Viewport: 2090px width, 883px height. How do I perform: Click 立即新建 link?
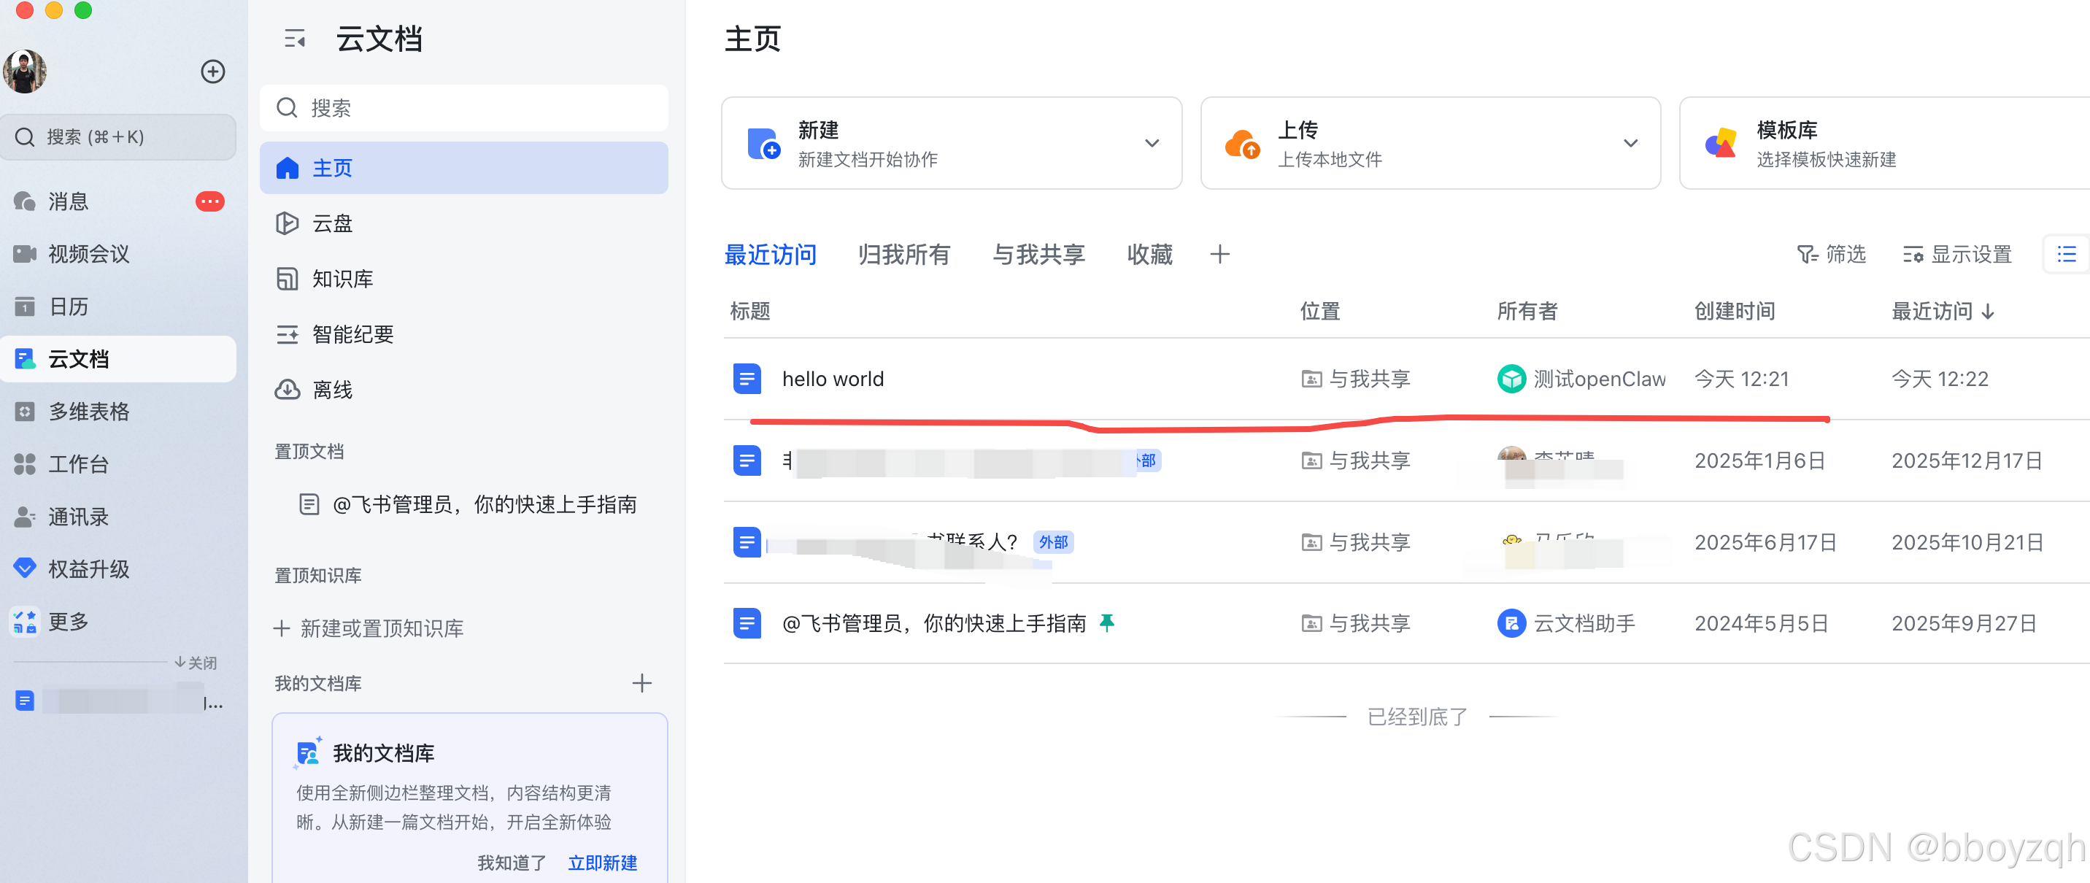602,862
